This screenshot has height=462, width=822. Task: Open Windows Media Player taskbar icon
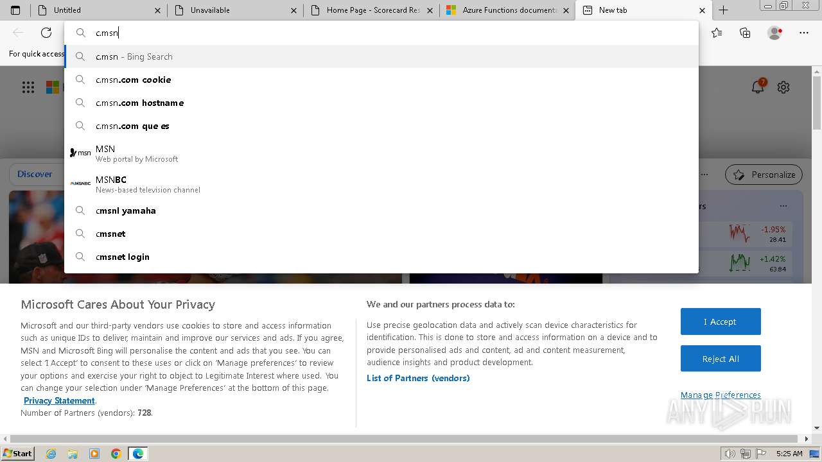coord(94,454)
